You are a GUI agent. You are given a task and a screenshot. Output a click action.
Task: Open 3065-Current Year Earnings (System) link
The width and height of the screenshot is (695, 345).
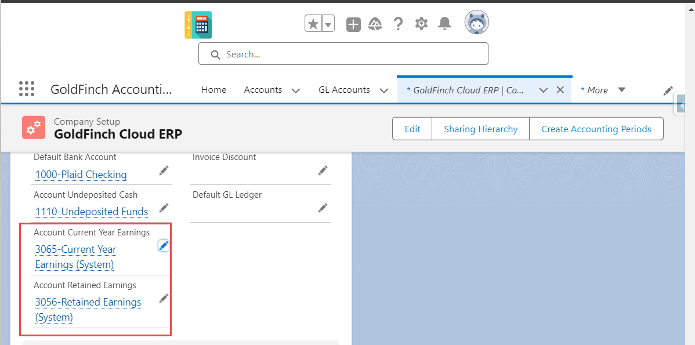point(75,257)
